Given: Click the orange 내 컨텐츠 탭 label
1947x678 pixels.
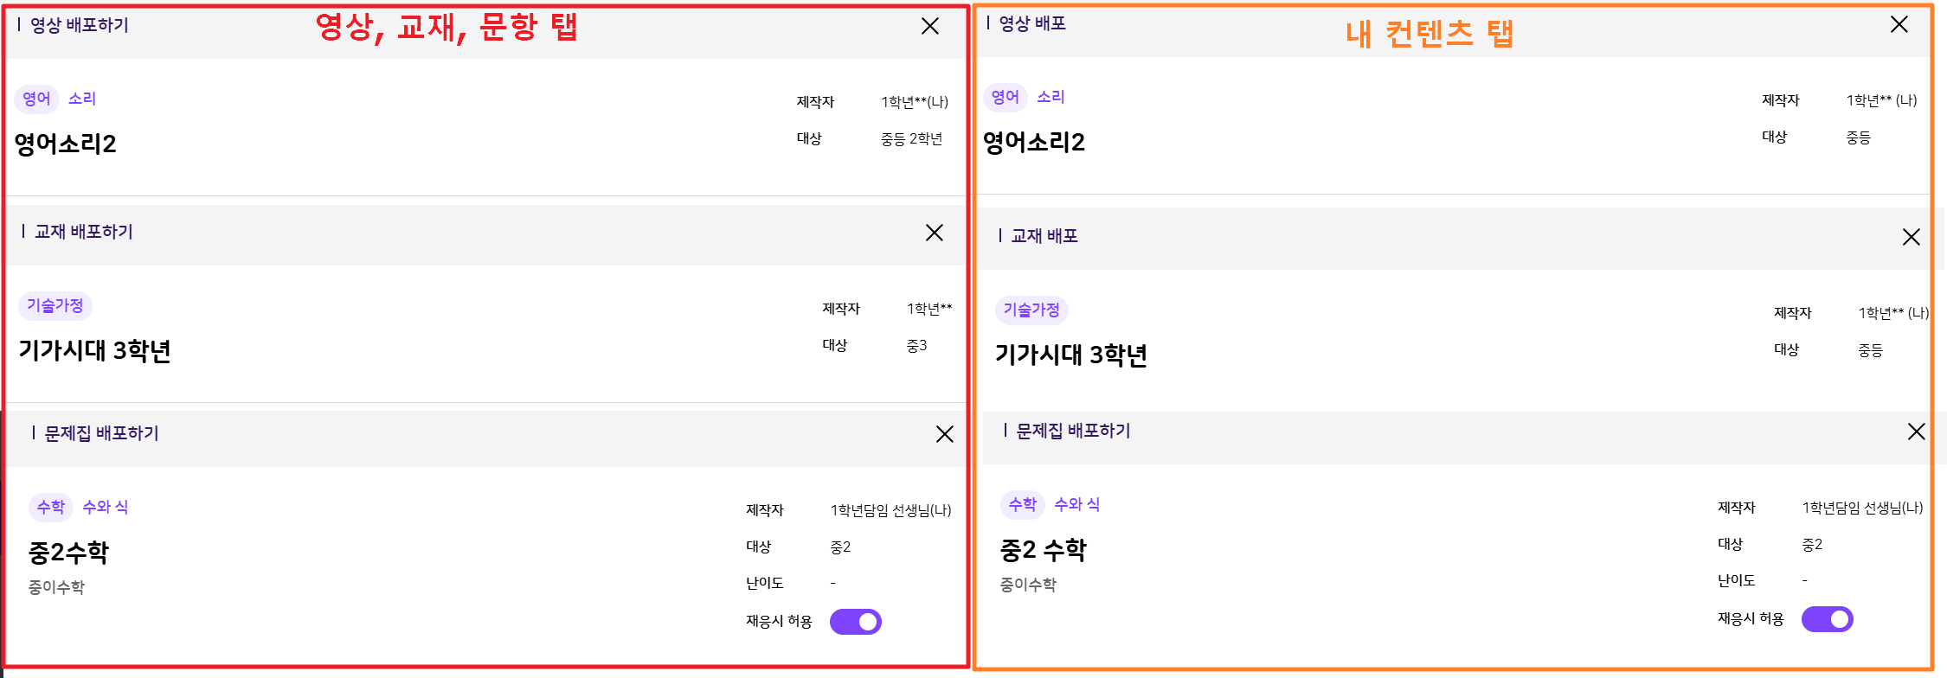Looking at the screenshot, I should [1429, 34].
